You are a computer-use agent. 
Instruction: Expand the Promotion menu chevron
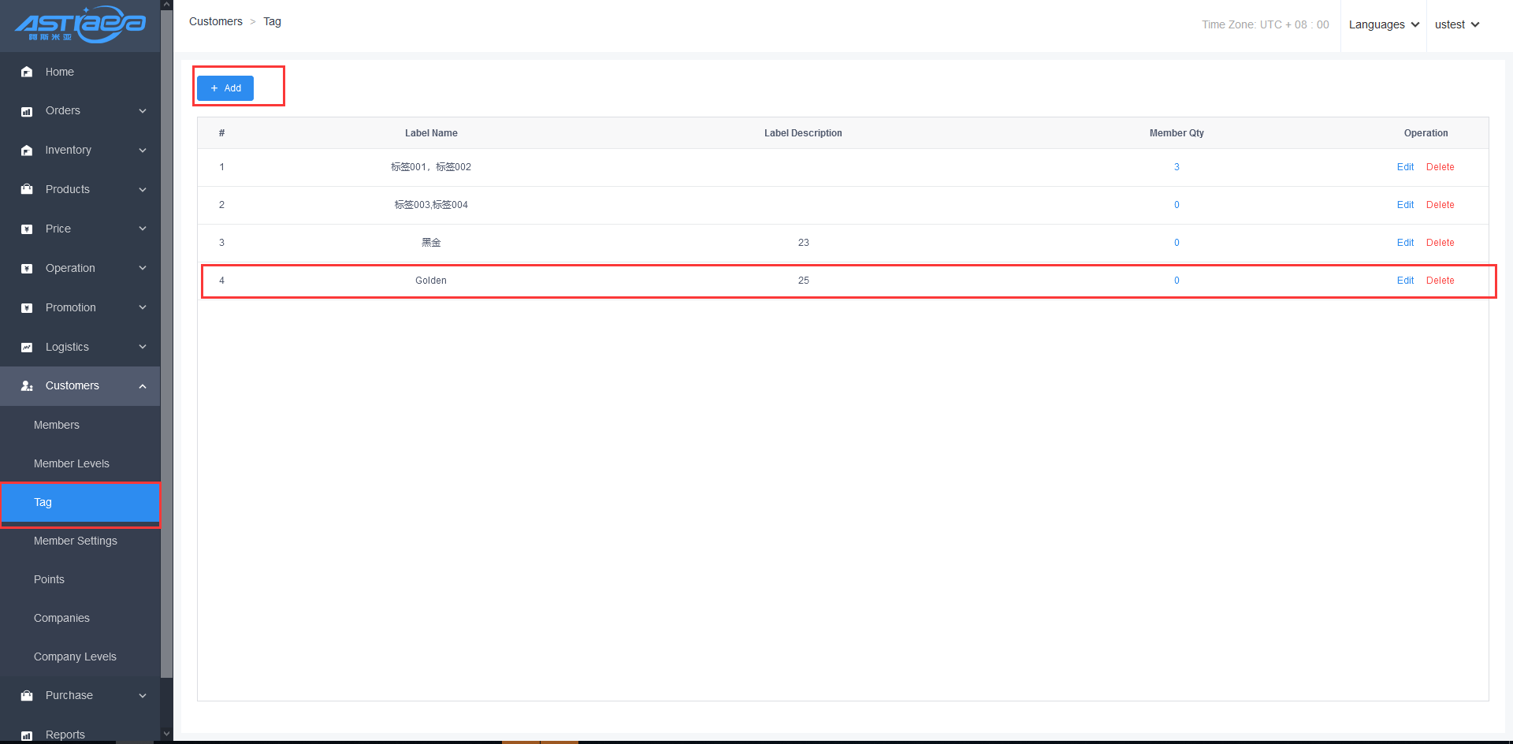click(143, 307)
